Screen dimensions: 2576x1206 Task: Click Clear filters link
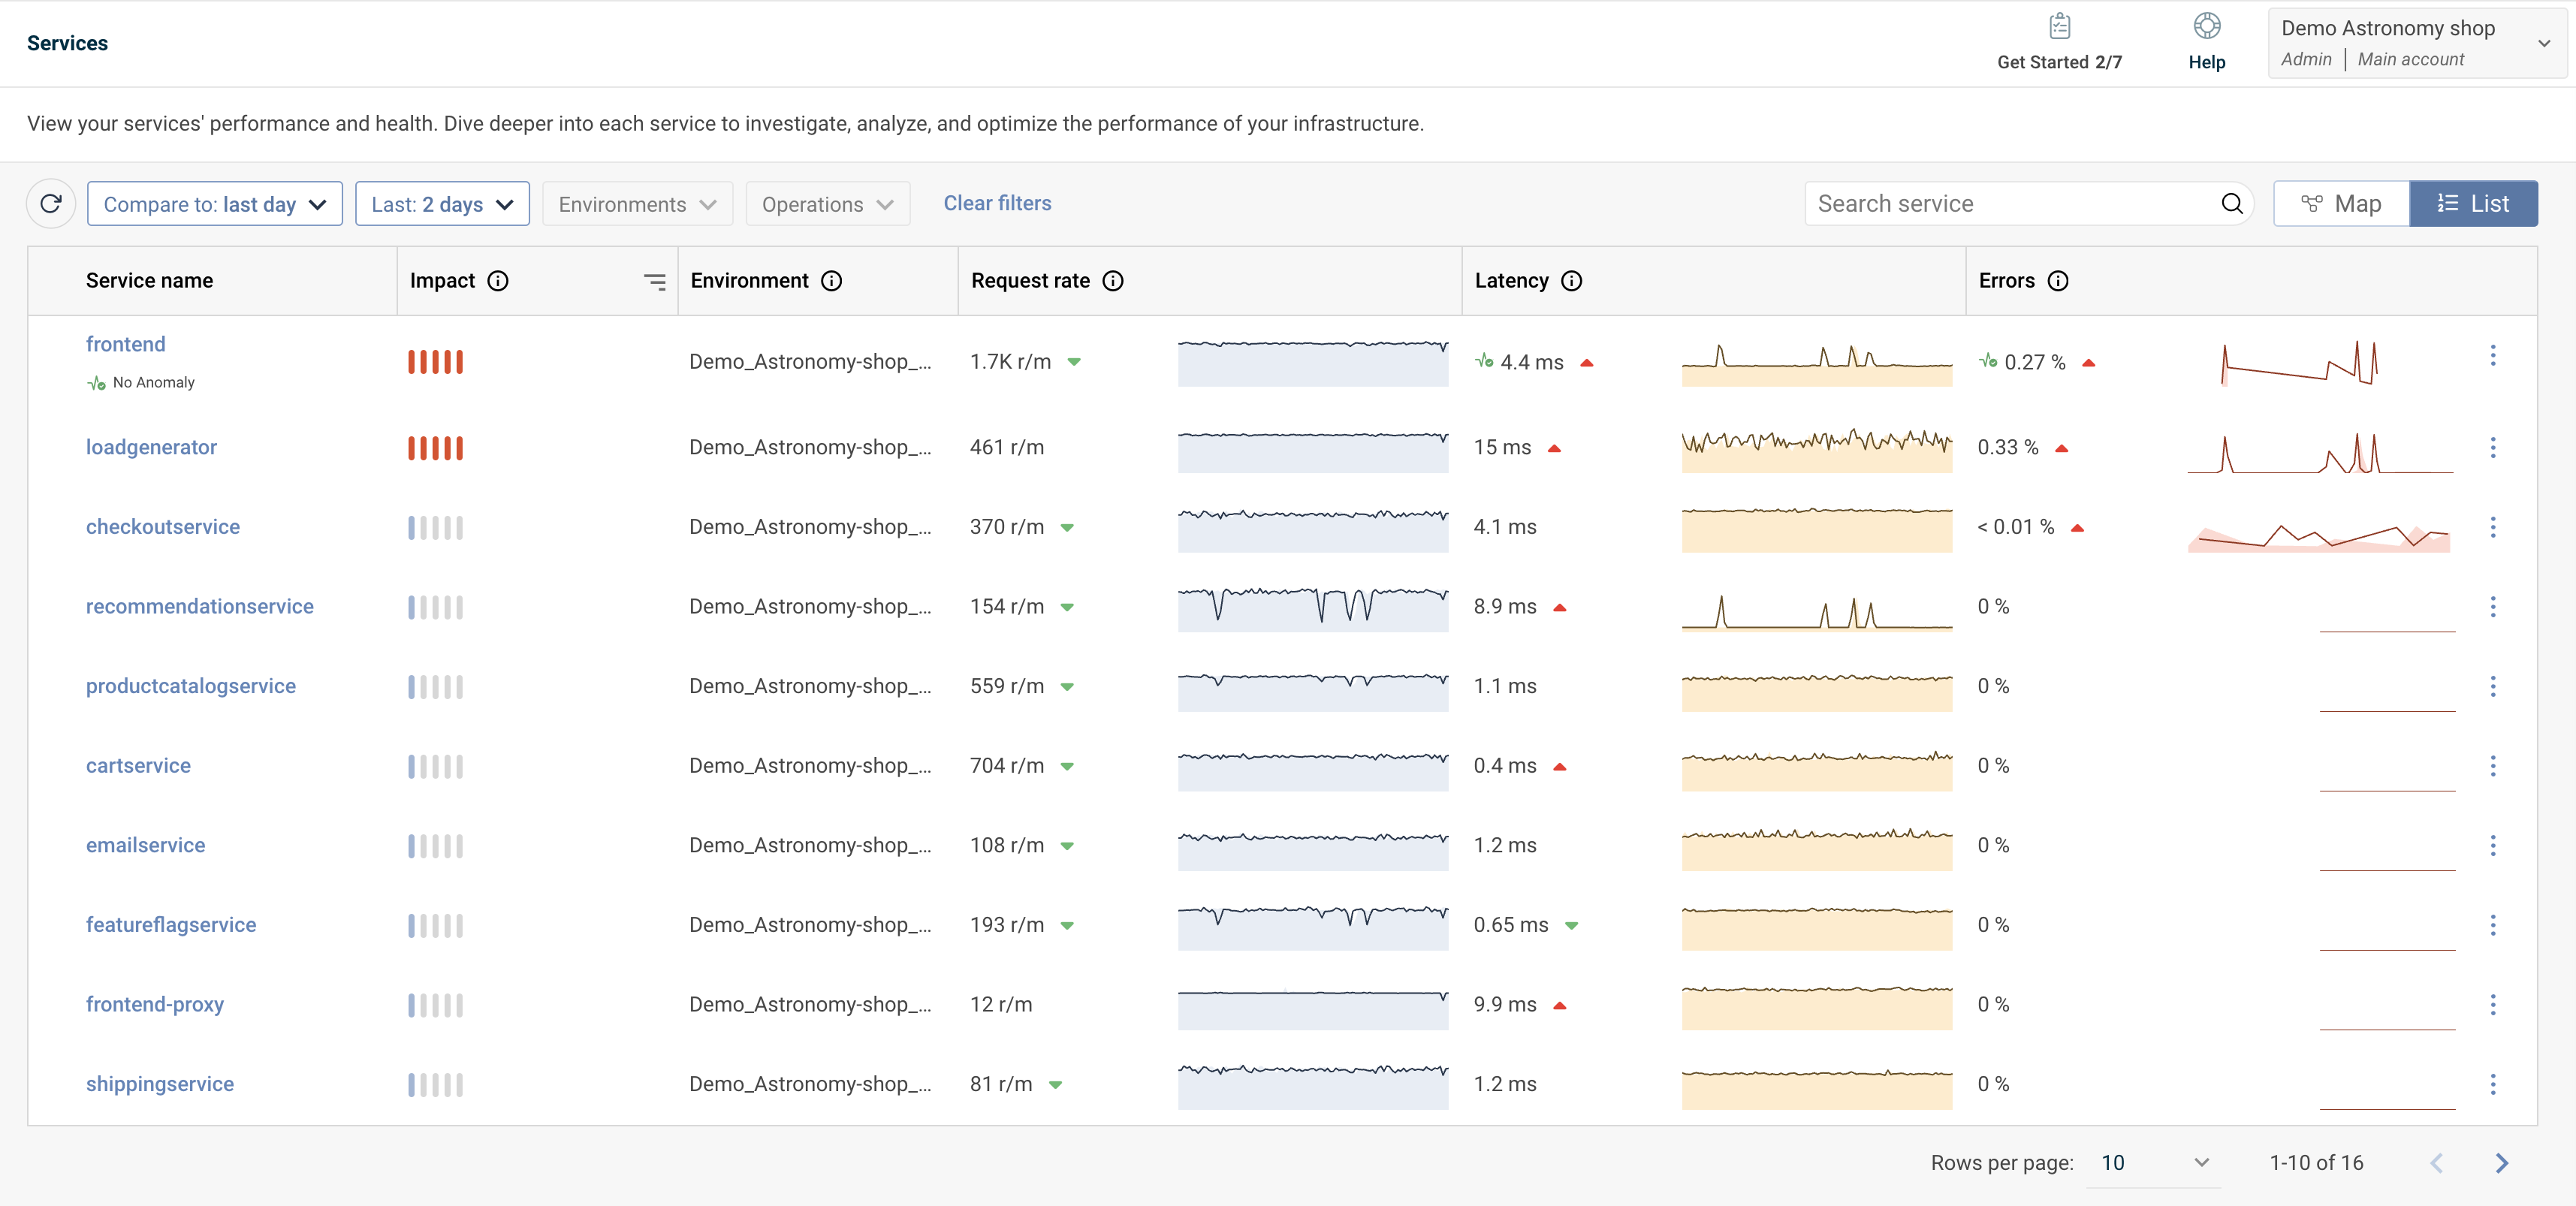point(997,203)
